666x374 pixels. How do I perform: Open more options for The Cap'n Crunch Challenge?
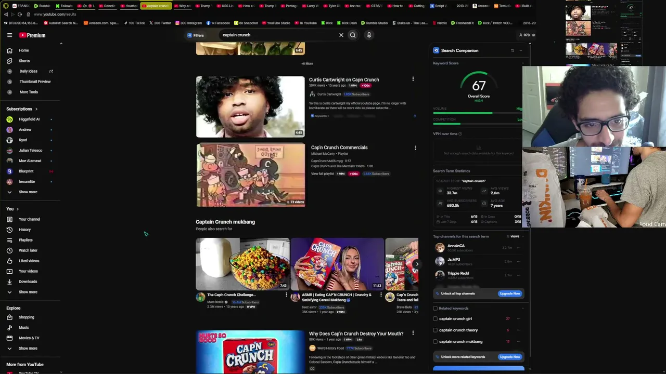coord(286,295)
